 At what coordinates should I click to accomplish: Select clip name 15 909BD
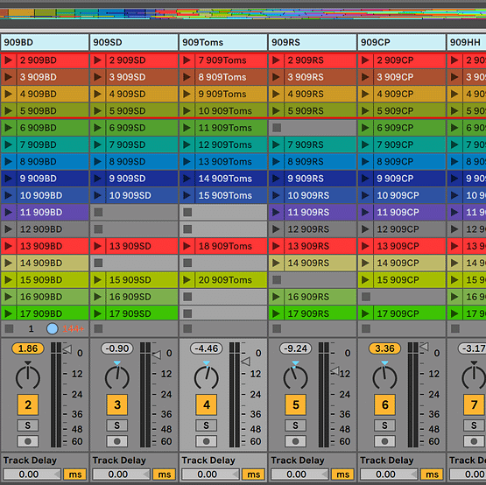pyautogui.click(x=41, y=280)
